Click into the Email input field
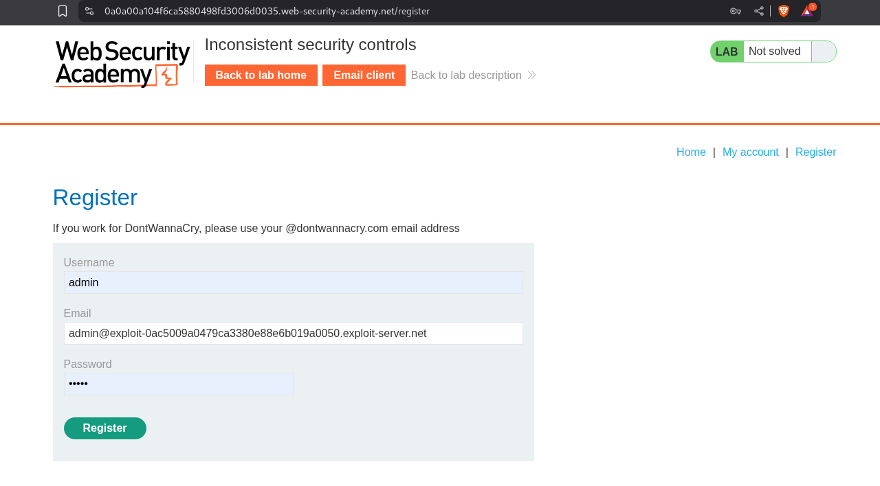880x486 pixels. [x=293, y=333]
